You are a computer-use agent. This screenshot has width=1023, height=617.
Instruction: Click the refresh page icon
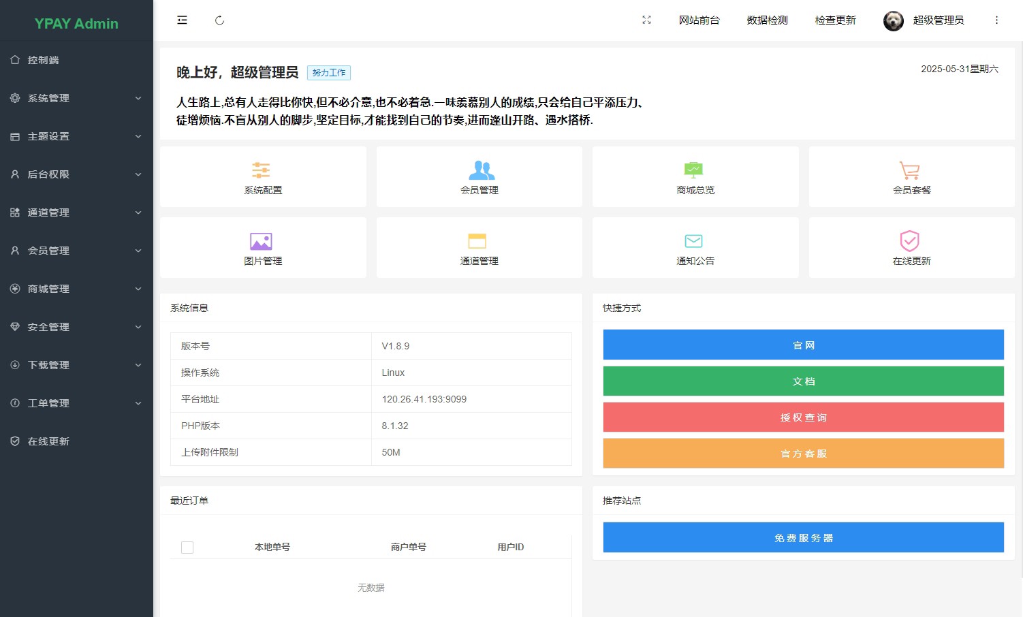pyautogui.click(x=219, y=20)
